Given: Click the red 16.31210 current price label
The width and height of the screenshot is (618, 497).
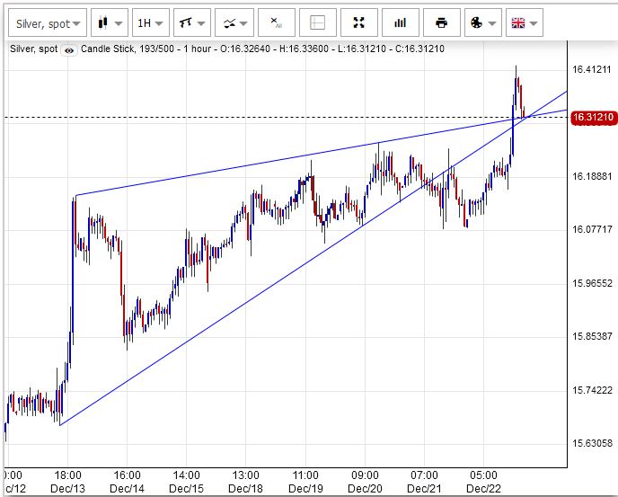Looking at the screenshot, I should tap(594, 117).
